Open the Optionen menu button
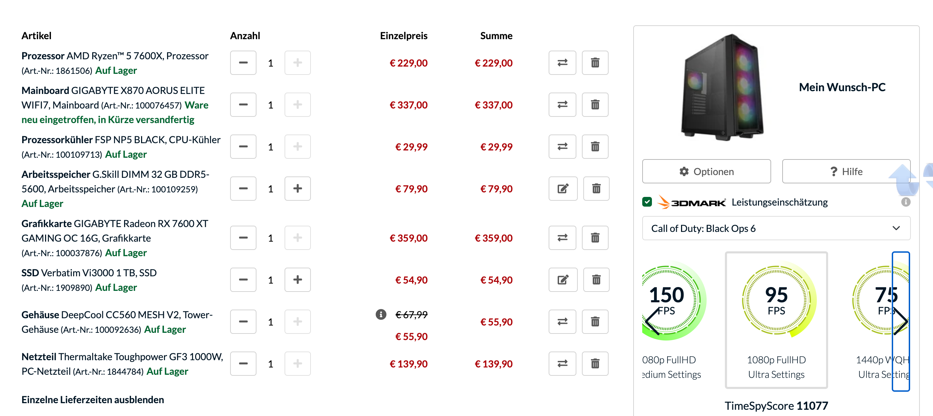 tap(706, 171)
